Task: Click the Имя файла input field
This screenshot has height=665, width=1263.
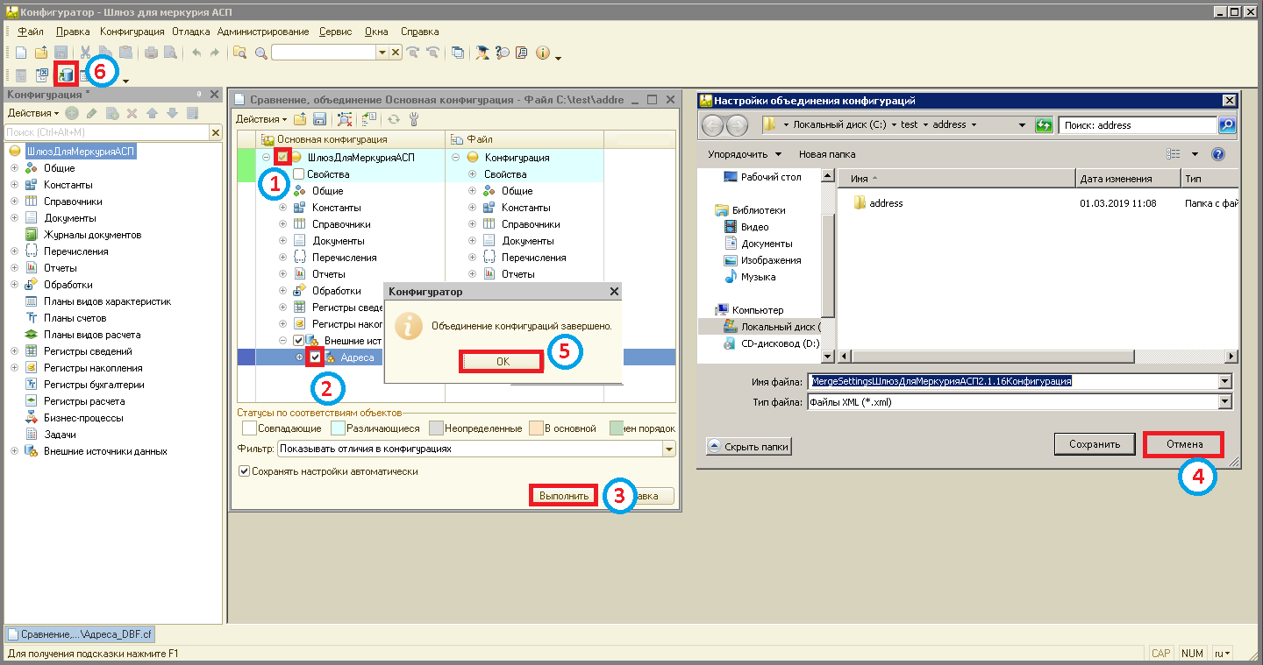Action: point(1013,382)
